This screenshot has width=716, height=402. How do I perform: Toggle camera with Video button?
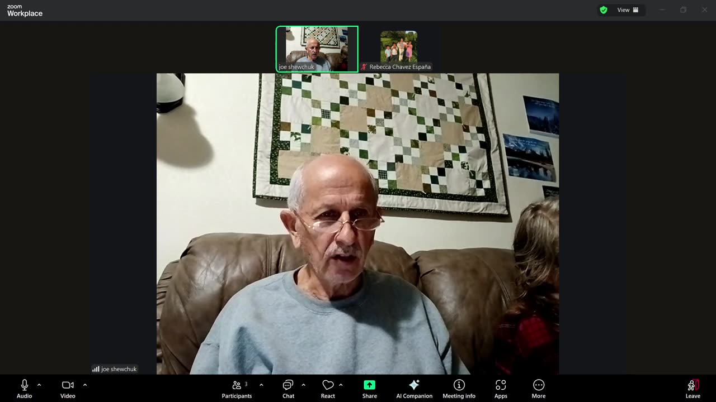[68, 389]
